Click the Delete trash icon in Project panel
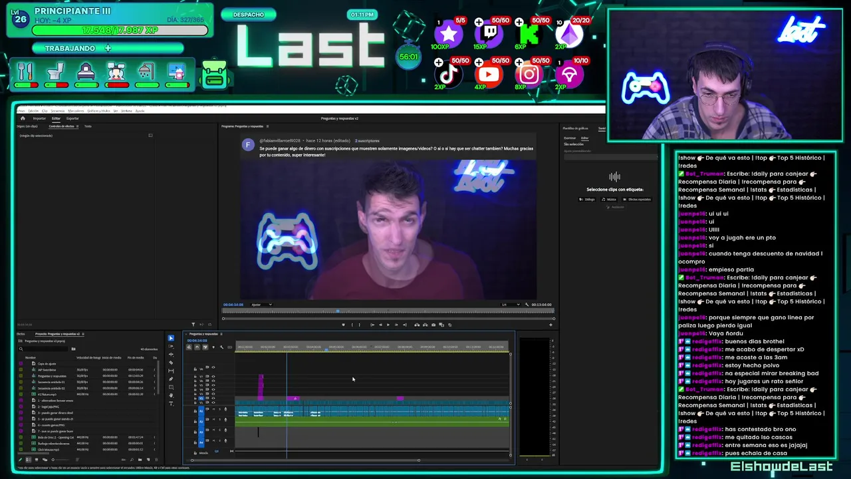851x479 pixels. [x=156, y=460]
